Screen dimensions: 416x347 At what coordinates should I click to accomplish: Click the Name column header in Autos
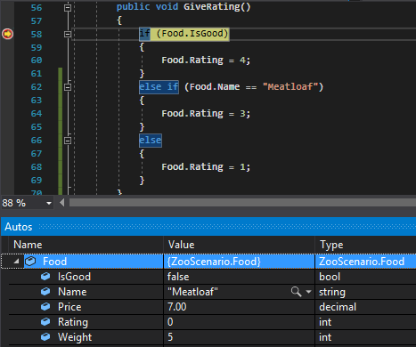point(28,245)
